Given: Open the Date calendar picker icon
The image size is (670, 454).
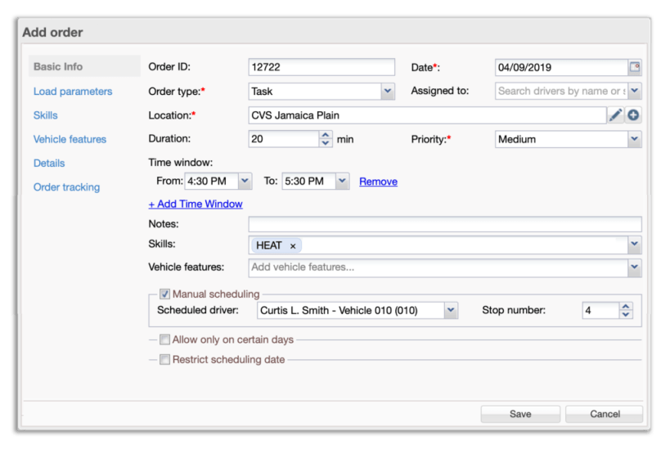Looking at the screenshot, I should click(634, 67).
